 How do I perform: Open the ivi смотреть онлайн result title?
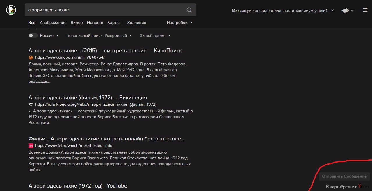coord(107,138)
